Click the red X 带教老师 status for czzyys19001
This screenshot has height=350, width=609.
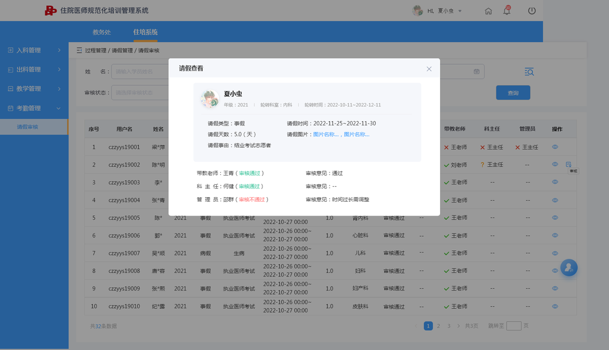pyautogui.click(x=447, y=147)
